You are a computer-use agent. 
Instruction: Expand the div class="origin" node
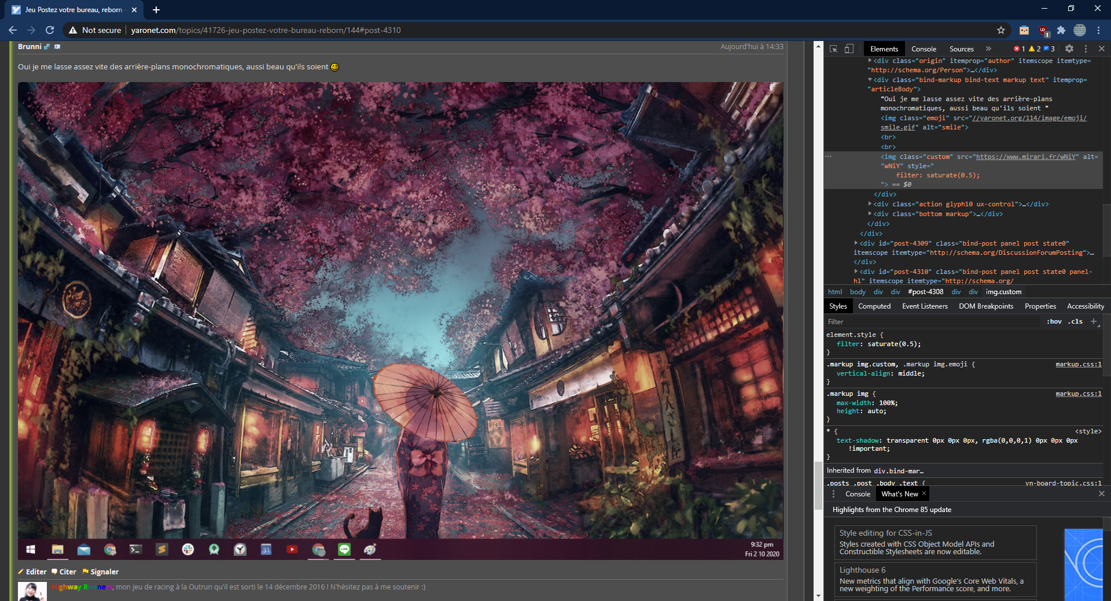click(x=870, y=61)
